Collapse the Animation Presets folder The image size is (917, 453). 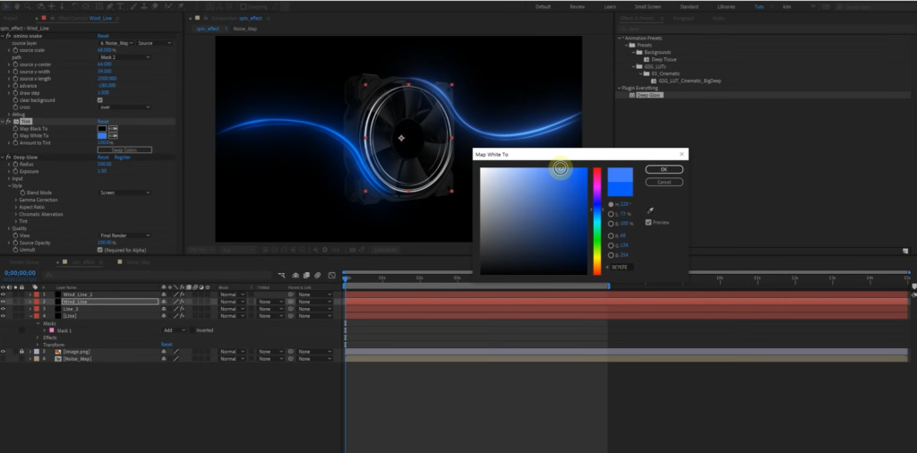619,38
